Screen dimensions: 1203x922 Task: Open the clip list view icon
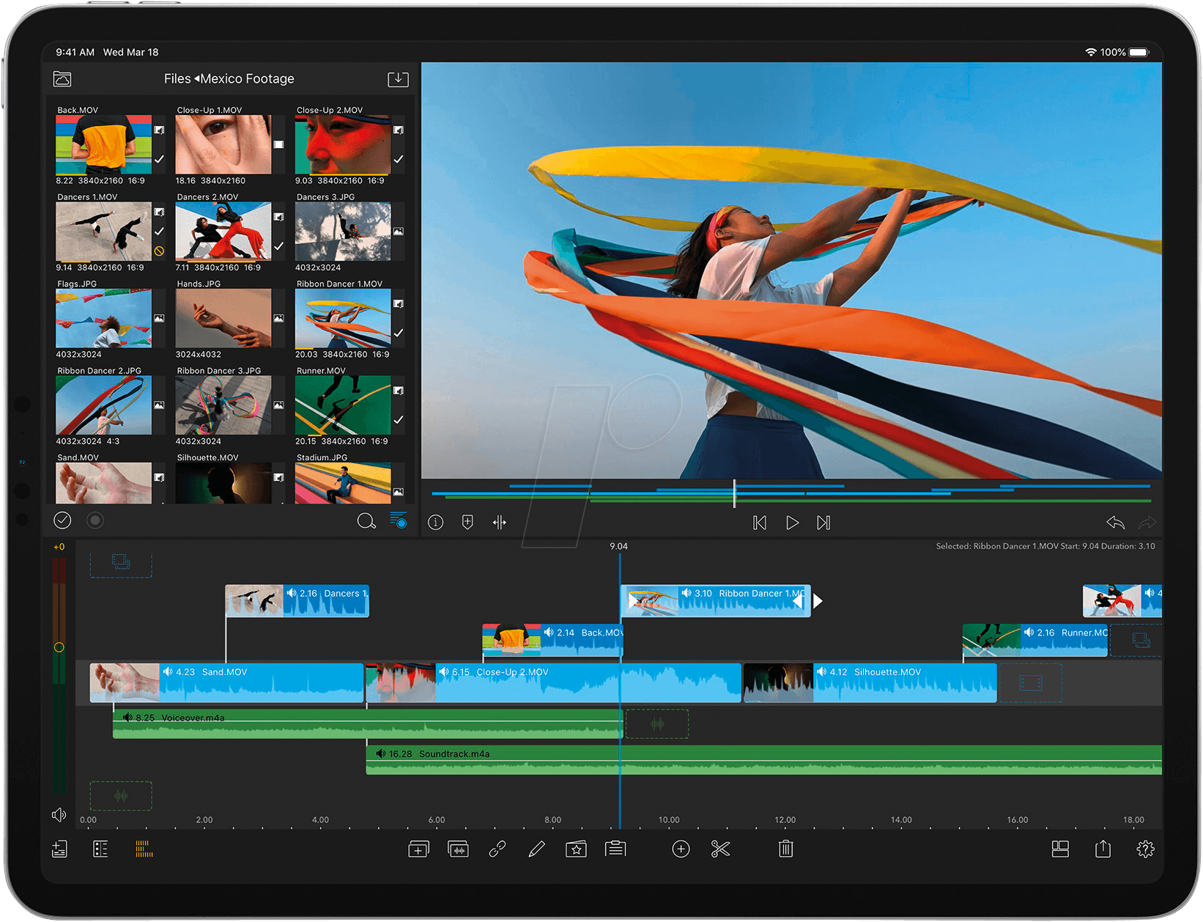point(101,849)
